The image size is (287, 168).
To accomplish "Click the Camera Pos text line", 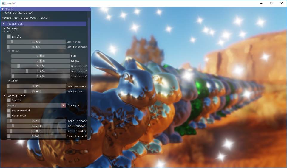I will tap(26, 18).
